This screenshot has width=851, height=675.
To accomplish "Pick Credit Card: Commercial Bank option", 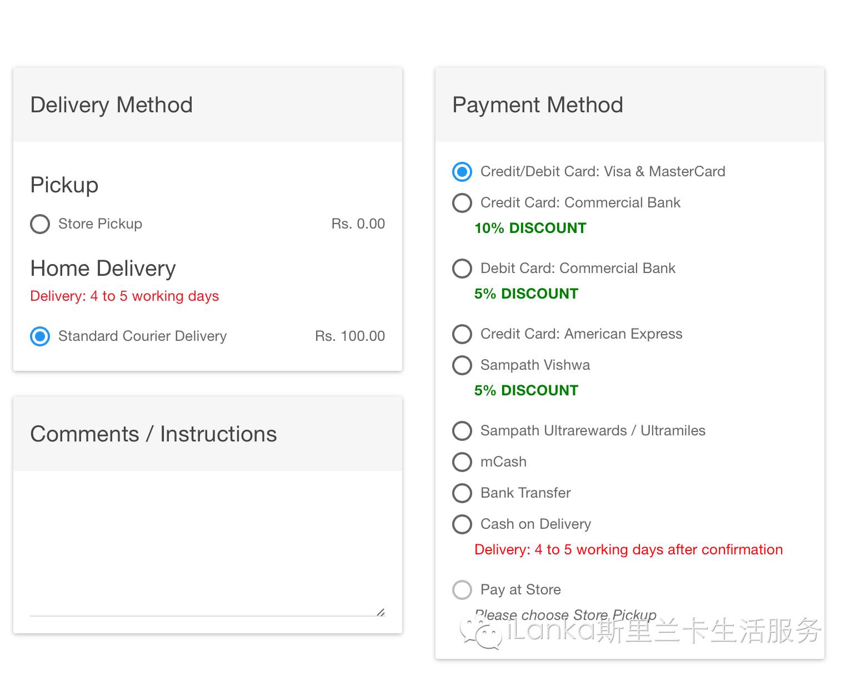I will (x=462, y=203).
